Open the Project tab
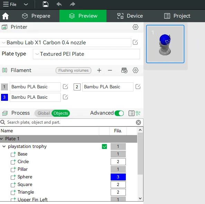 tap(177, 16)
